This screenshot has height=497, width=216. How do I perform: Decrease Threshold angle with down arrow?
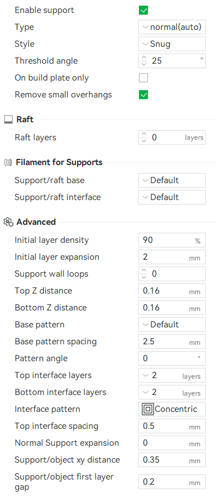144,63
